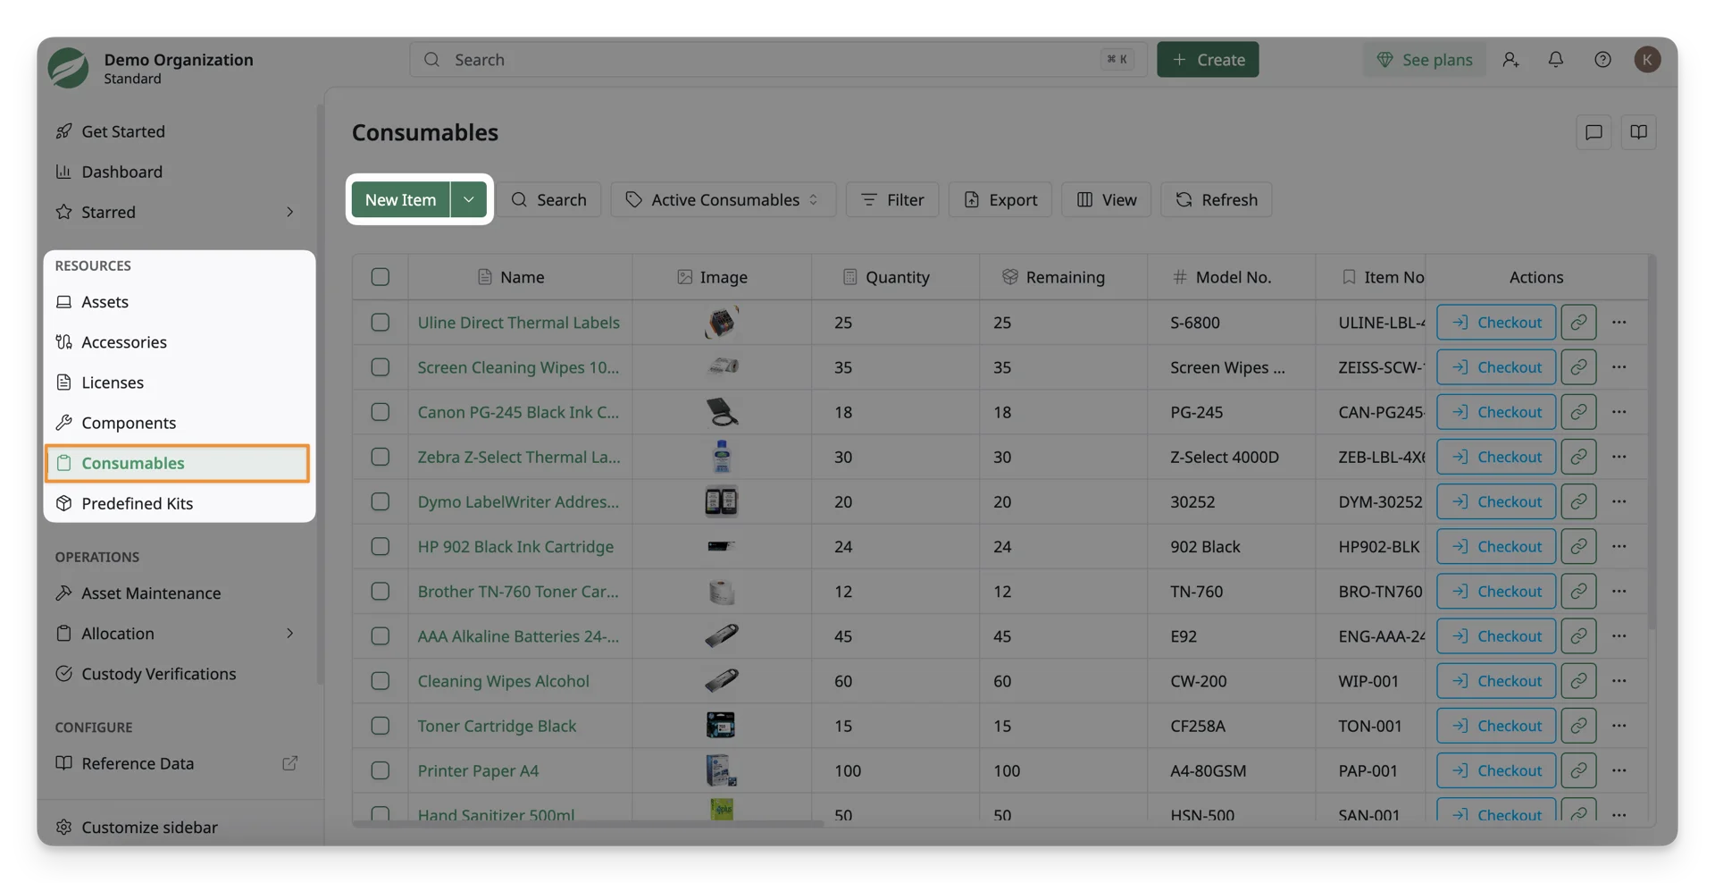
Task: Open the Toner Cartridge Black item link
Action: (x=497, y=726)
